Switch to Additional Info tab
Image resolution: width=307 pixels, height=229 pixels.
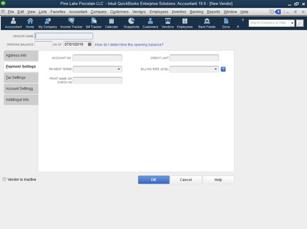21,100
